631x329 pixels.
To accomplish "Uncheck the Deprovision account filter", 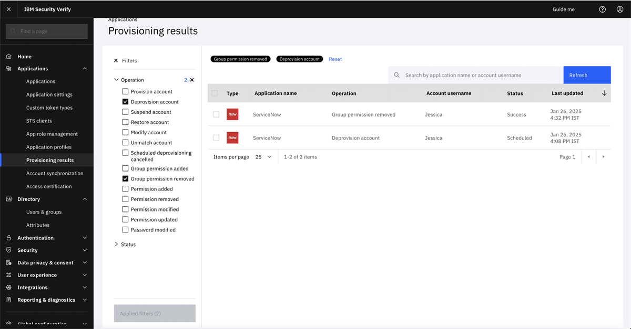I will coord(125,102).
